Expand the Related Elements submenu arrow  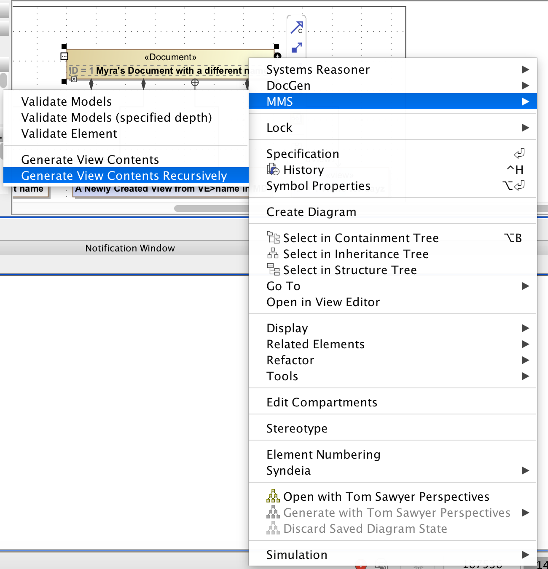coord(525,344)
